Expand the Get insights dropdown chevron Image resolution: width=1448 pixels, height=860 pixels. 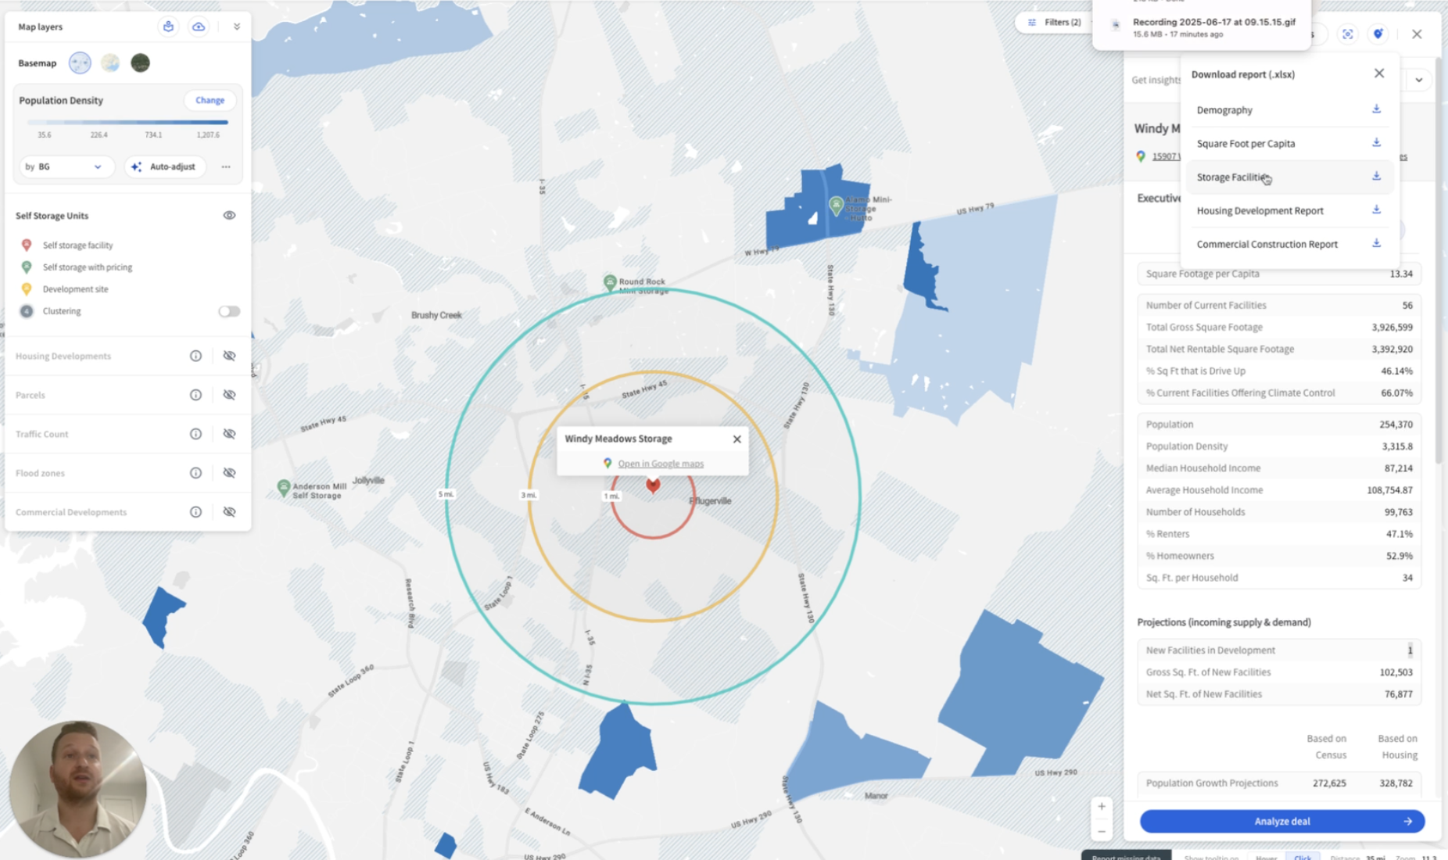pyautogui.click(x=1418, y=80)
